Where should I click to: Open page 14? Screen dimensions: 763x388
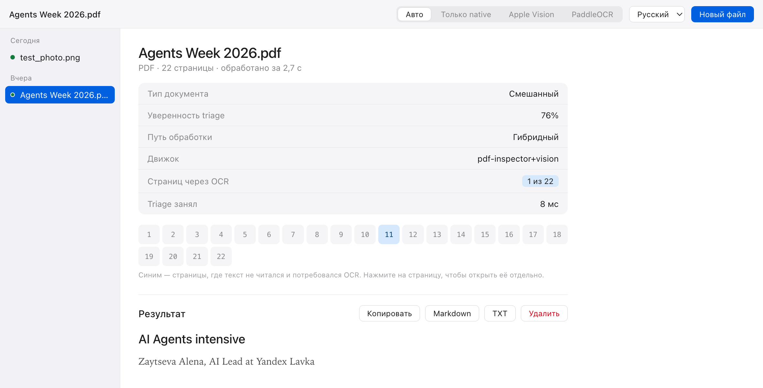coord(461,234)
